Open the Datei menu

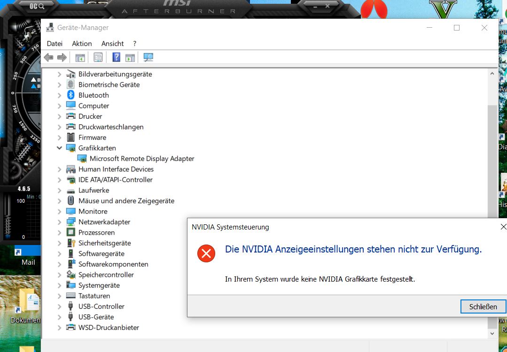point(55,44)
